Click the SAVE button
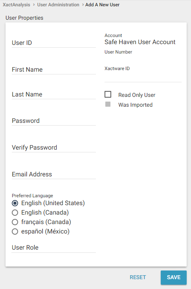Image resolution: width=191 pixels, height=289 pixels. (174, 278)
